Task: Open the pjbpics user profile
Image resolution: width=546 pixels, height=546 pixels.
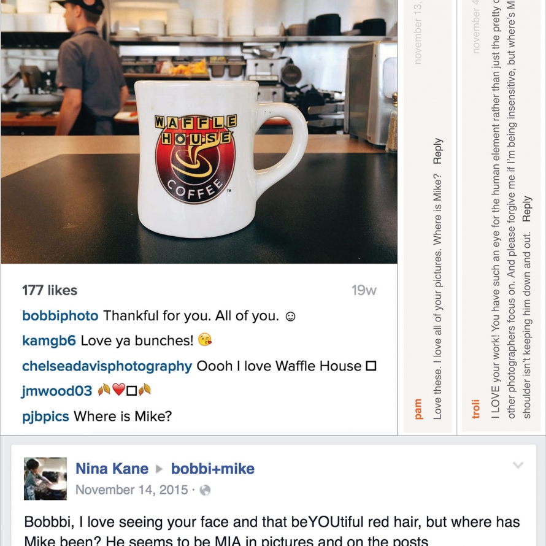Action: 45,416
